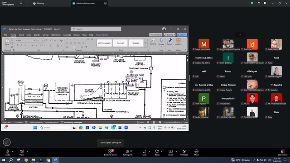
Task: Click the Editing mode button in Word
Action: 169,35
